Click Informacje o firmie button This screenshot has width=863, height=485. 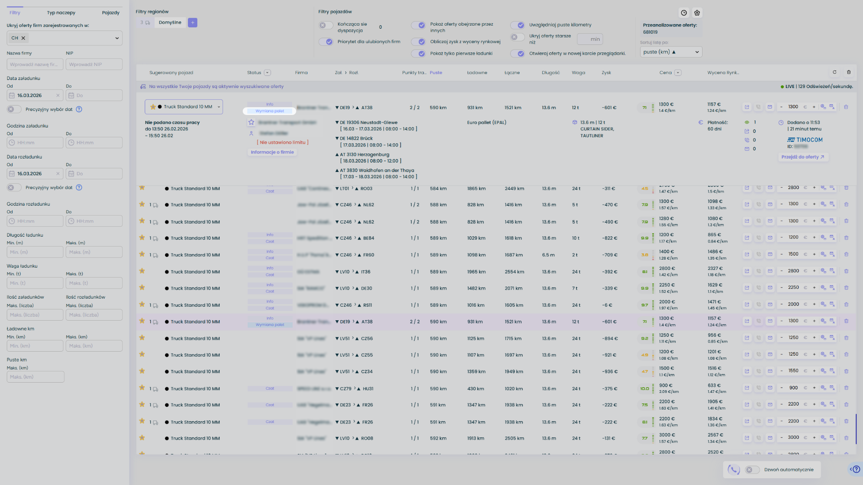click(x=272, y=152)
